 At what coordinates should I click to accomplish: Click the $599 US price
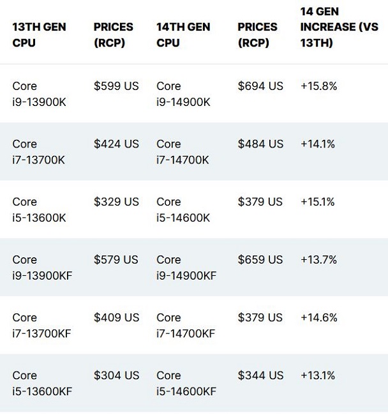click(x=116, y=86)
